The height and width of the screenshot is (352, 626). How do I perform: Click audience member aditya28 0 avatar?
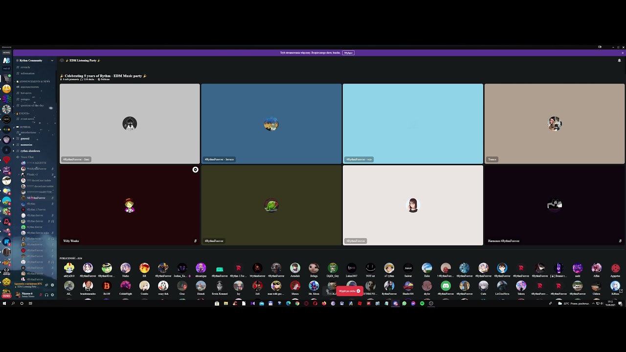coord(69,268)
